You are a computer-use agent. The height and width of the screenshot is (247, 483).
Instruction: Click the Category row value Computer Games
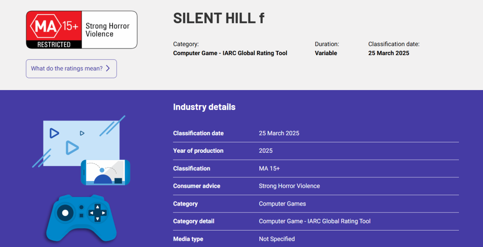282,204
